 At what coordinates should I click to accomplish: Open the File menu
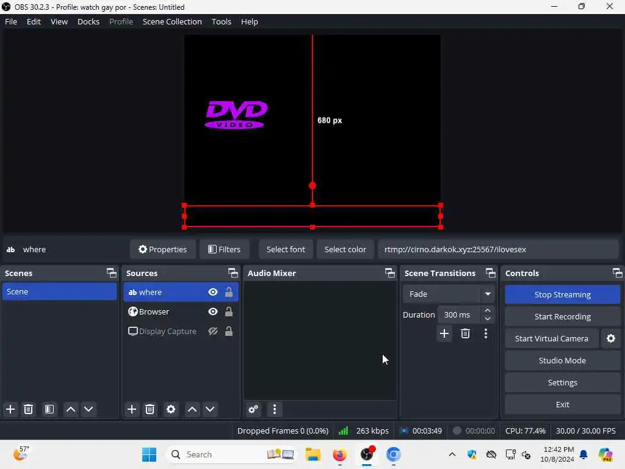pos(11,21)
